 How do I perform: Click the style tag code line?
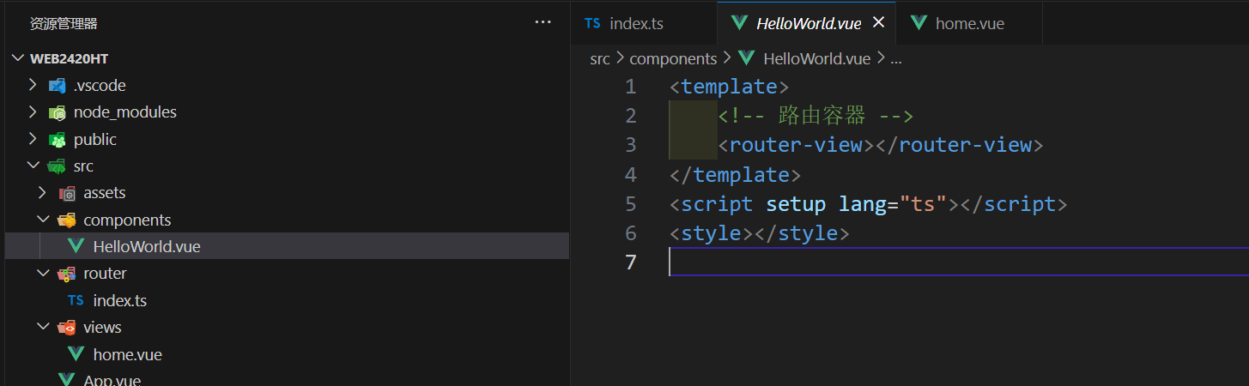pyautogui.click(x=760, y=233)
